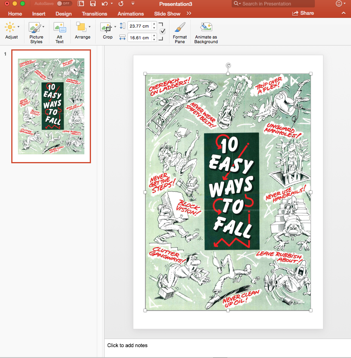Click the poster picture on the slide
The image size is (351, 358).
point(228,192)
